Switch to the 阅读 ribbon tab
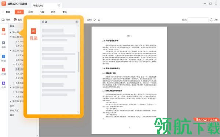This screenshot has width=220, height=137. pos(19,12)
